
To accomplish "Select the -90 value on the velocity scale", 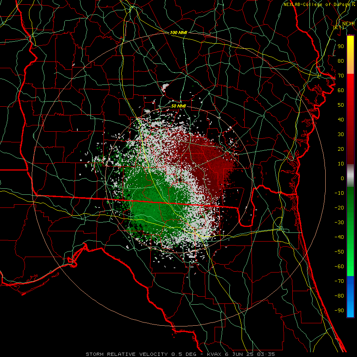I will (x=339, y=311).
